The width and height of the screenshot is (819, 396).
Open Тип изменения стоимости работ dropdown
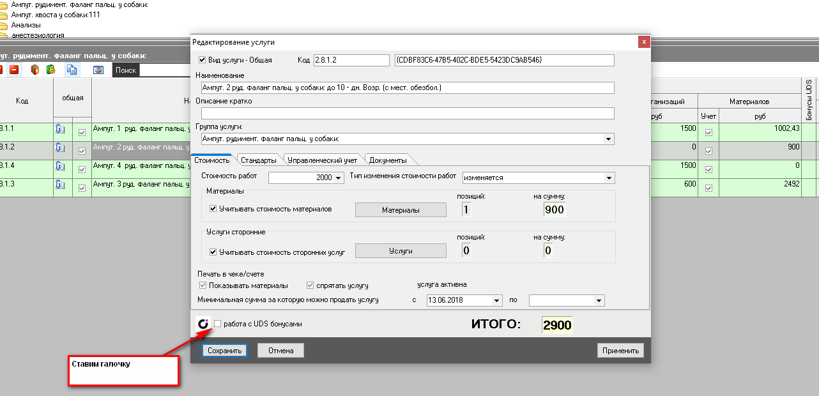click(x=609, y=178)
